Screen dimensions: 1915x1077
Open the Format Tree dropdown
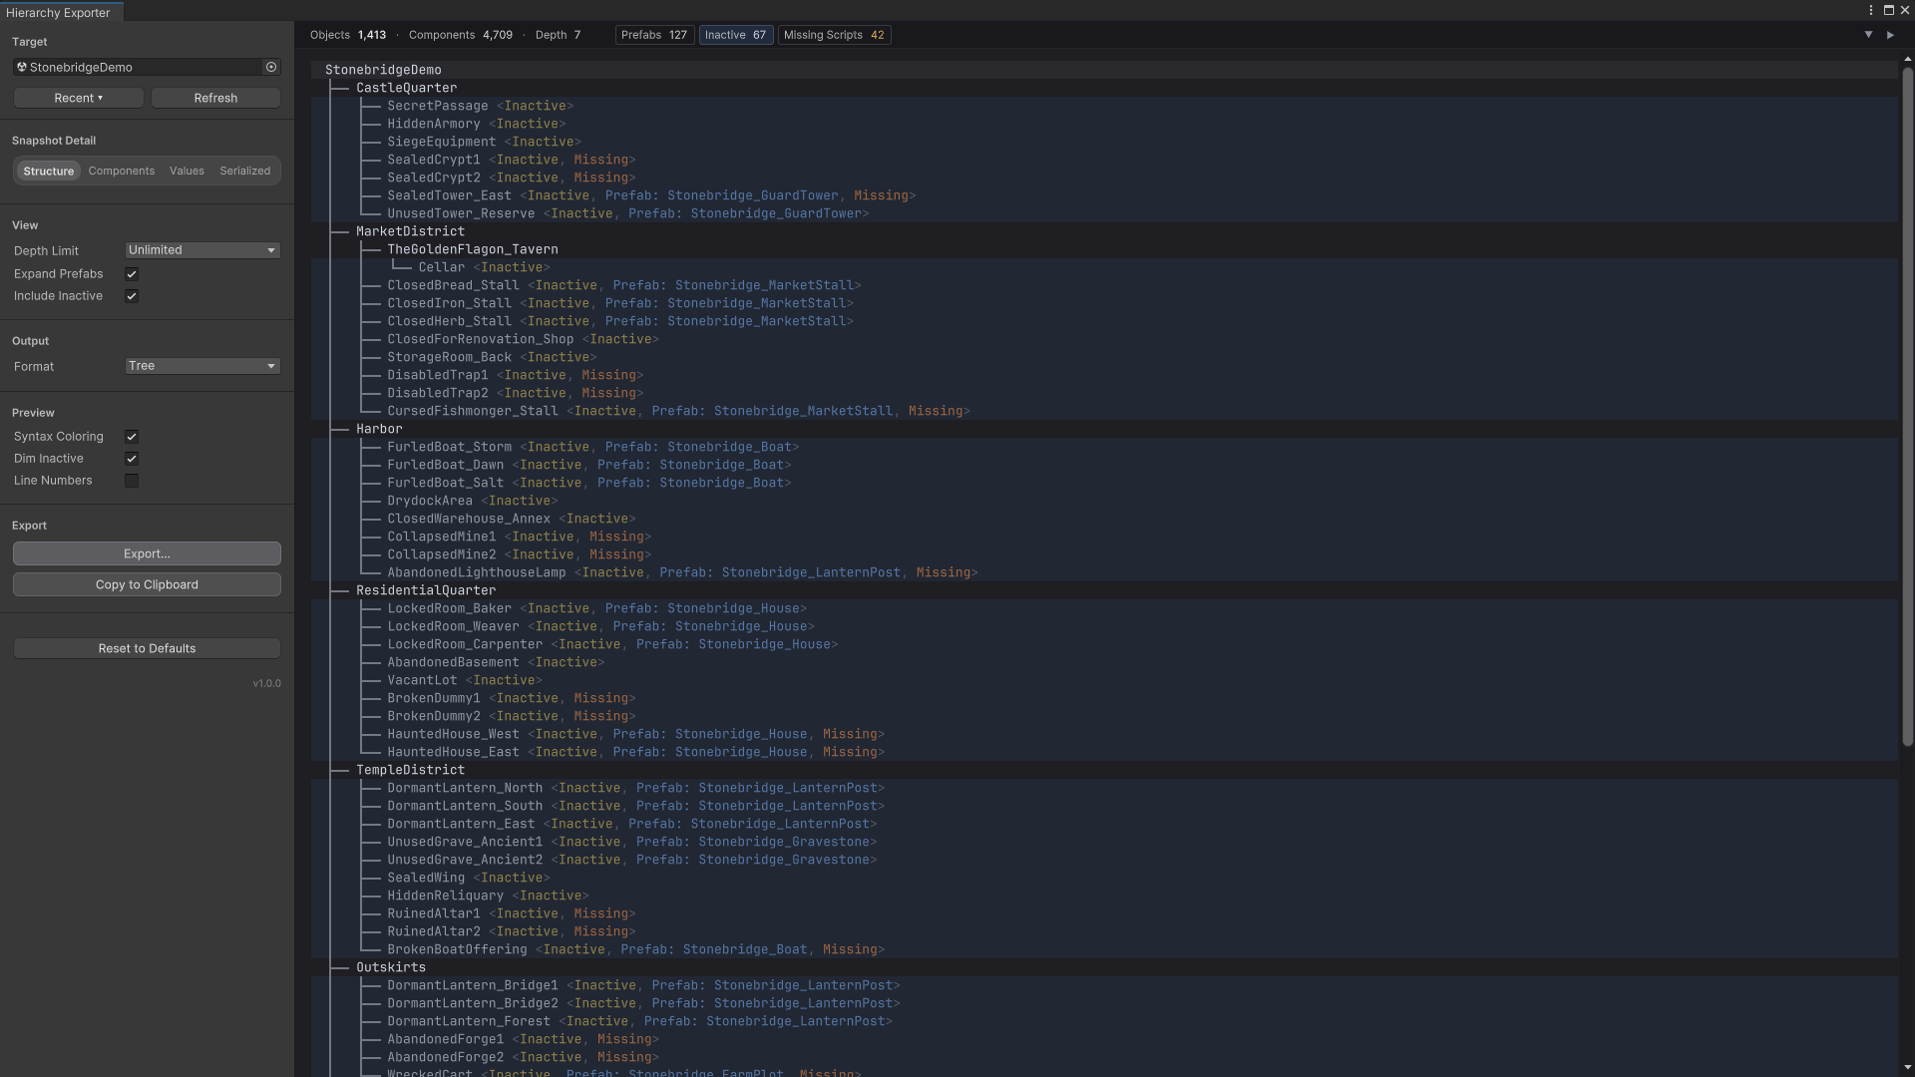[x=202, y=366]
